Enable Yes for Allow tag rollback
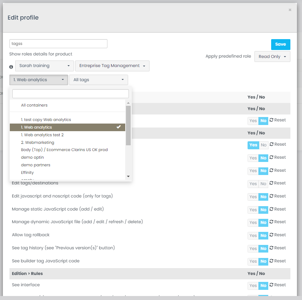The image size is (302, 300). click(x=253, y=236)
